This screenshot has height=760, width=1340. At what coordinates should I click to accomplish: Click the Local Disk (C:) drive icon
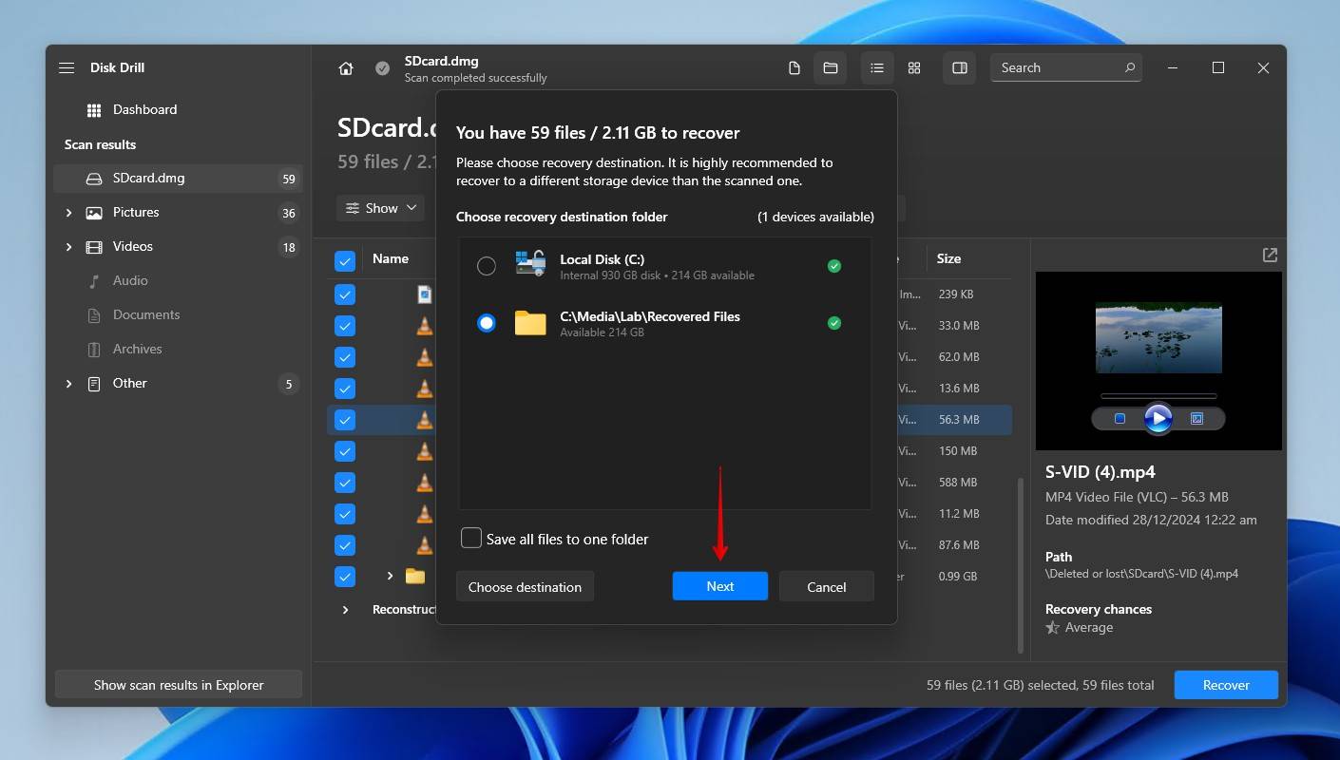(530, 264)
